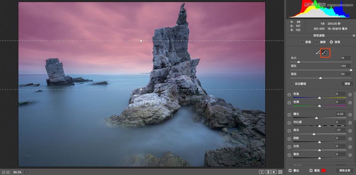Click the lower gradient filter handle on the image
Image resolution: width=356 pixels, height=175 pixels.
(x=141, y=90)
